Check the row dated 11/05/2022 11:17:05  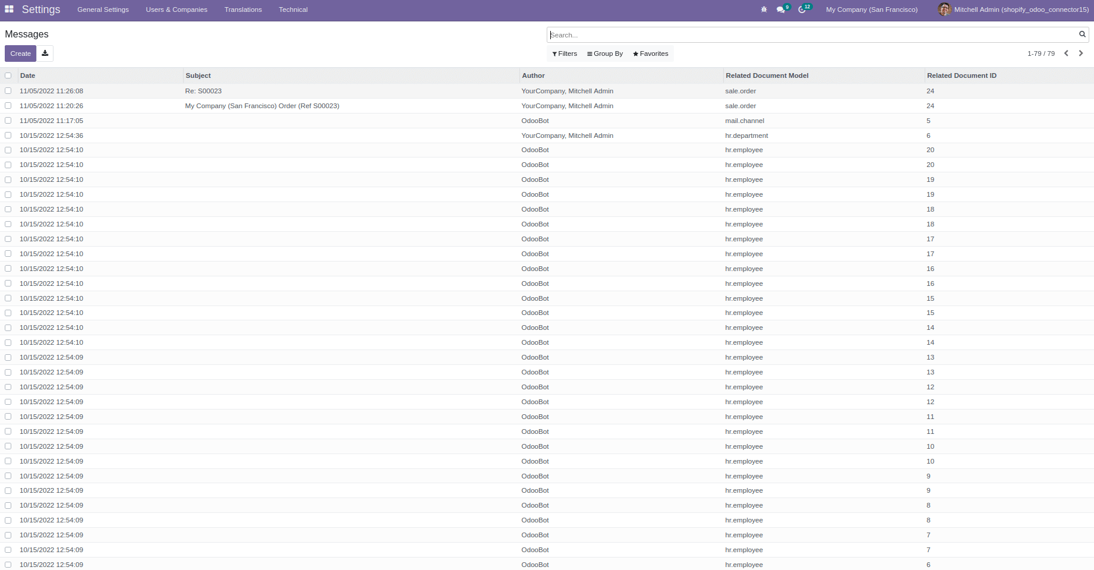[8, 121]
